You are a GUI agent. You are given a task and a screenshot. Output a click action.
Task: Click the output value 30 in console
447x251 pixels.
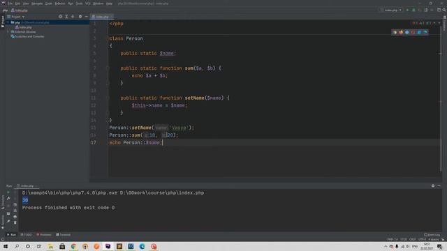[25, 200]
